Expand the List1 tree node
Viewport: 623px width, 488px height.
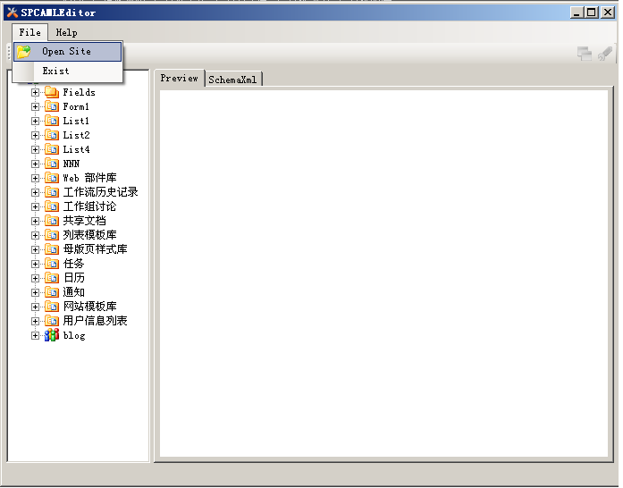tap(35, 121)
